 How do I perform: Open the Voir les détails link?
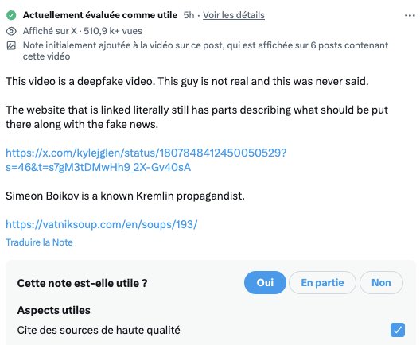234,15
